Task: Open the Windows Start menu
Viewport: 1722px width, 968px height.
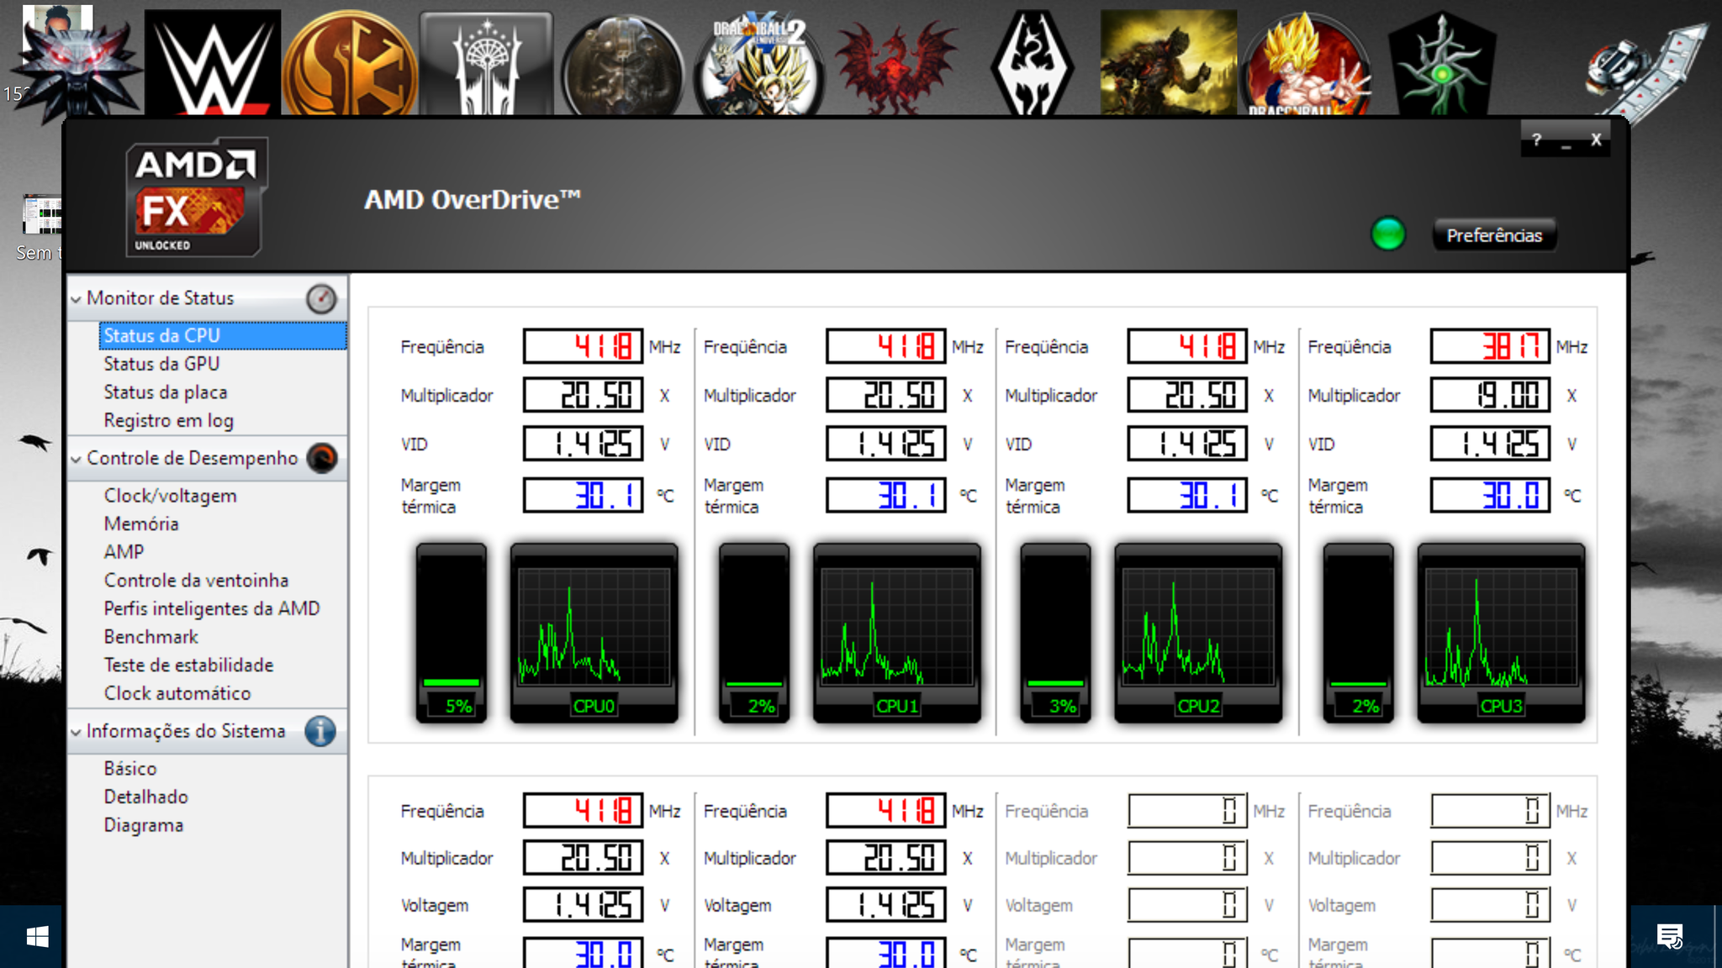Action: (37, 937)
